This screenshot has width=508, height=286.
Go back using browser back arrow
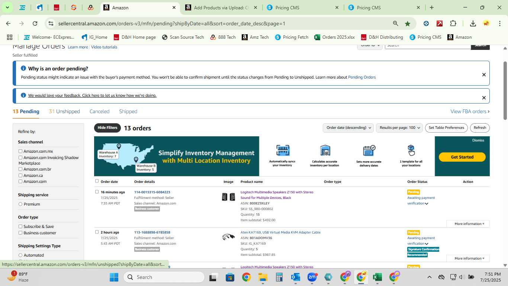[x=8, y=23]
